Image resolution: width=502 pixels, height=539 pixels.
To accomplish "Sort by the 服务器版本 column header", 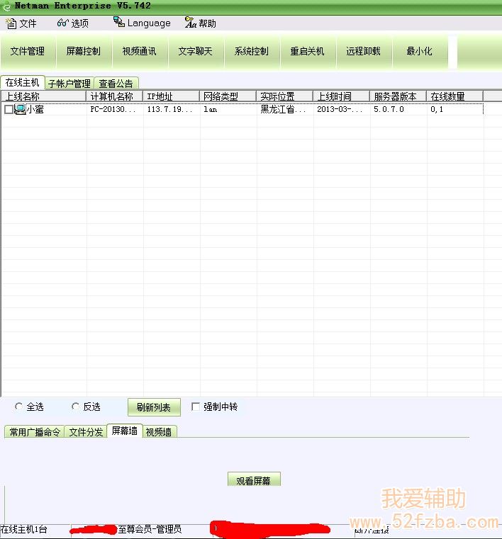I will pos(398,96).
